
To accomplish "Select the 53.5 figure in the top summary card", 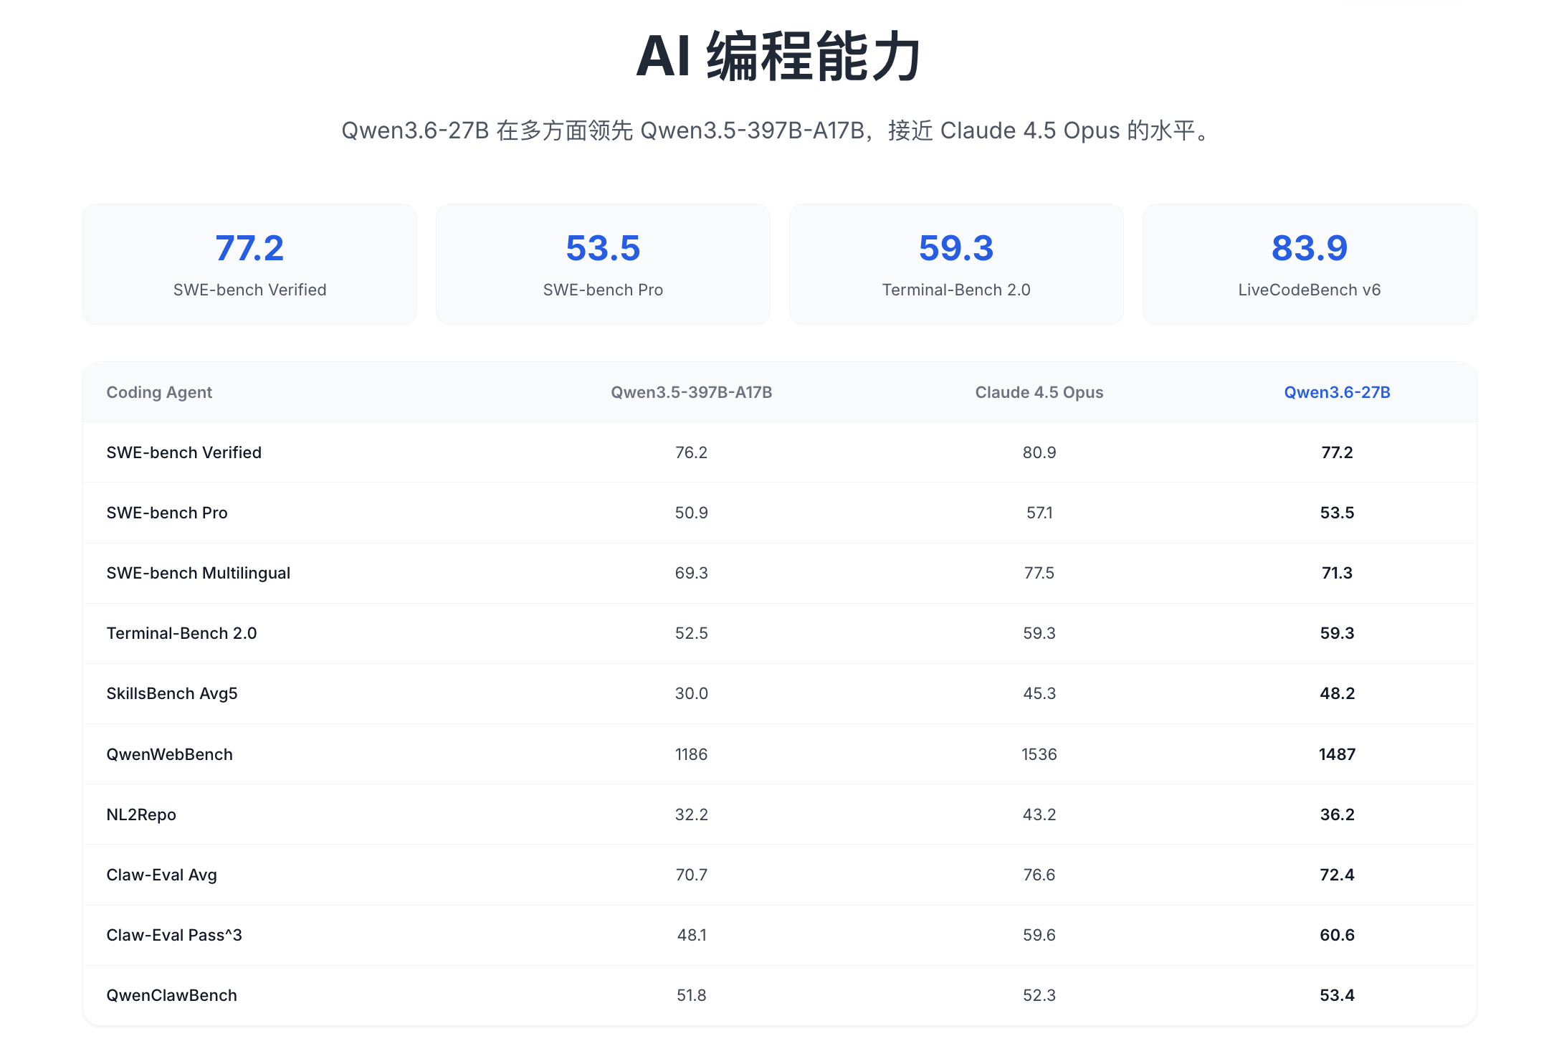I will [603, 248].
